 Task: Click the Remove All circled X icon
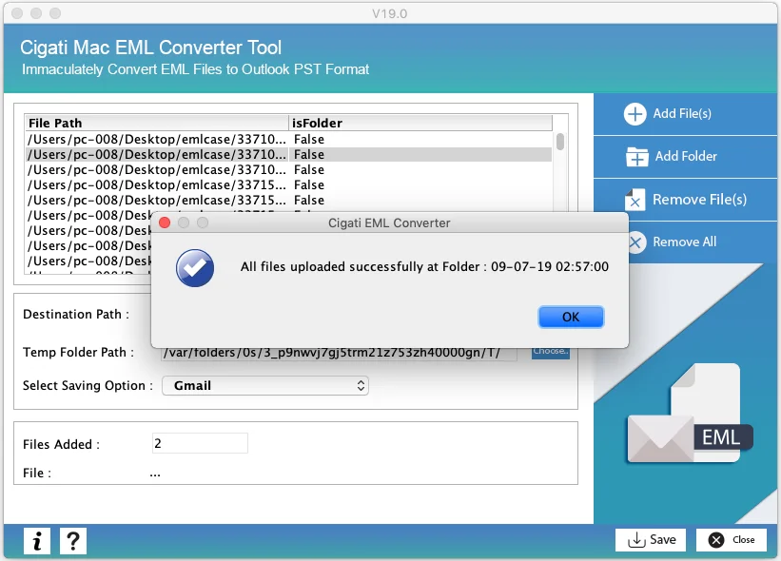(635, 242)
